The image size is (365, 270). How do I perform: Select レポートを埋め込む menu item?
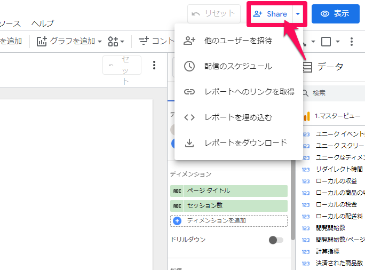(x=239, y=117)
